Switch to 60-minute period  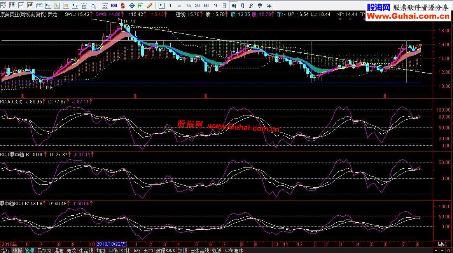coord(206,5)
